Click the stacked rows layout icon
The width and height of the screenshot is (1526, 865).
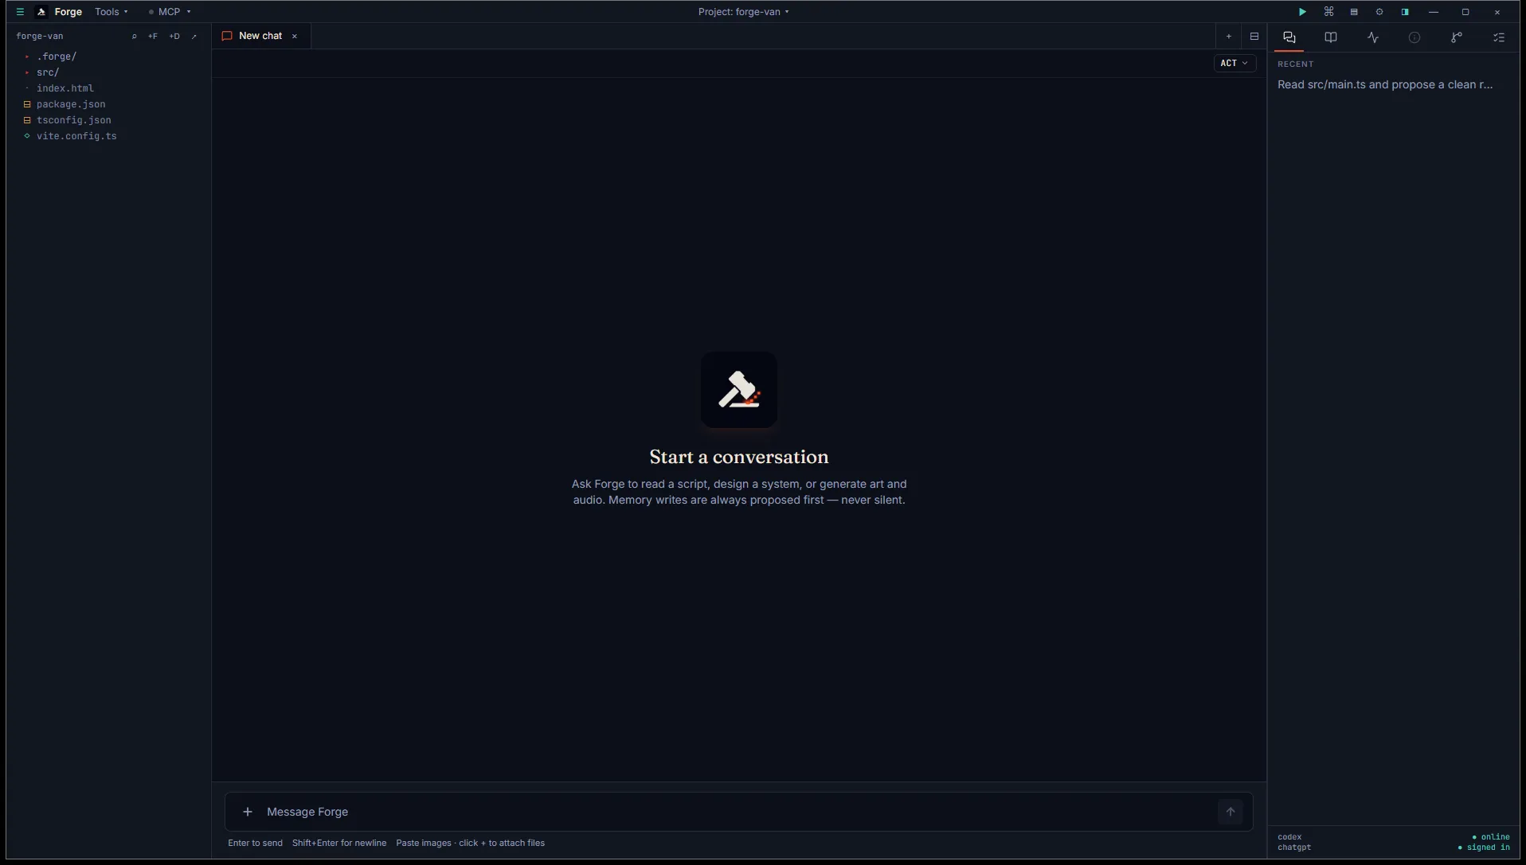pyautogui.click(x=1354, y=12)
